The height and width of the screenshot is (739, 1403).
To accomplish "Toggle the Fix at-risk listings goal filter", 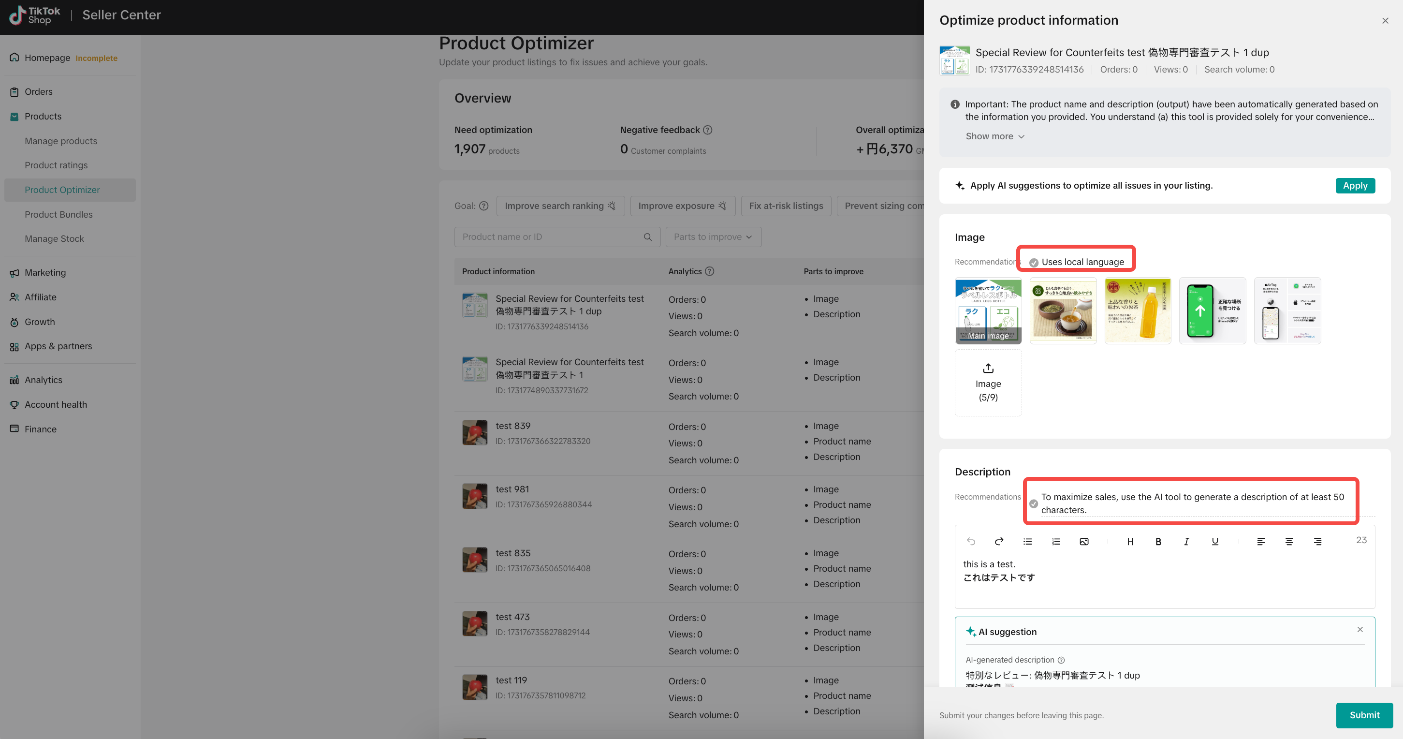I will click(786, 206).
